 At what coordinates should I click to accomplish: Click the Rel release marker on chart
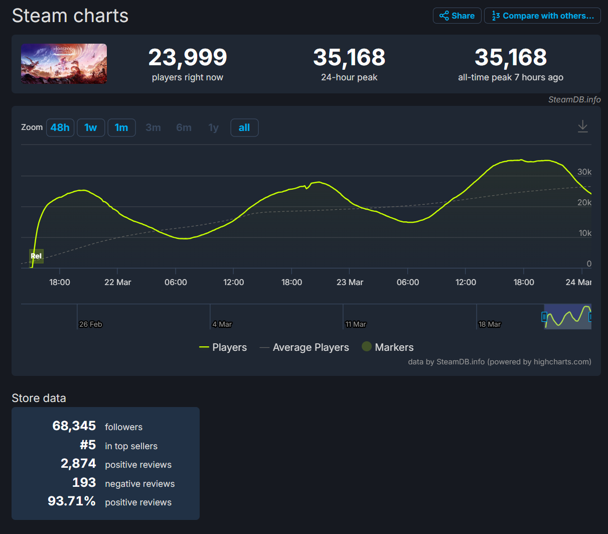(x=37, y=256)
